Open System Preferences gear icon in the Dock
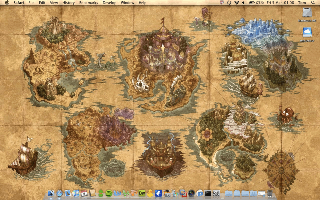 click(x=216, y=193)
